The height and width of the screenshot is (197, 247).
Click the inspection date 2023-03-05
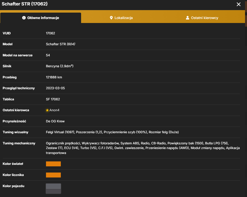55,88
